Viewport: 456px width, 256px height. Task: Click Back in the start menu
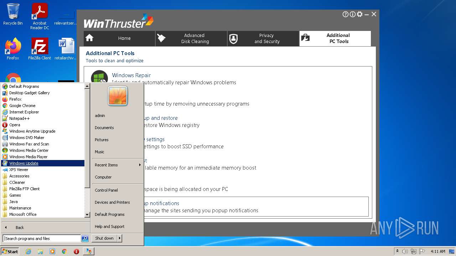point(46,228)
